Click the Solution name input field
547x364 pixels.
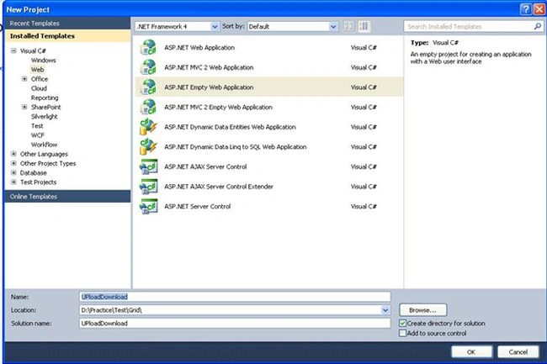tap(235, 324)
